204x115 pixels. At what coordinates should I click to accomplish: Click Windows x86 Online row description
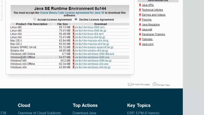(x=23, y=54)
